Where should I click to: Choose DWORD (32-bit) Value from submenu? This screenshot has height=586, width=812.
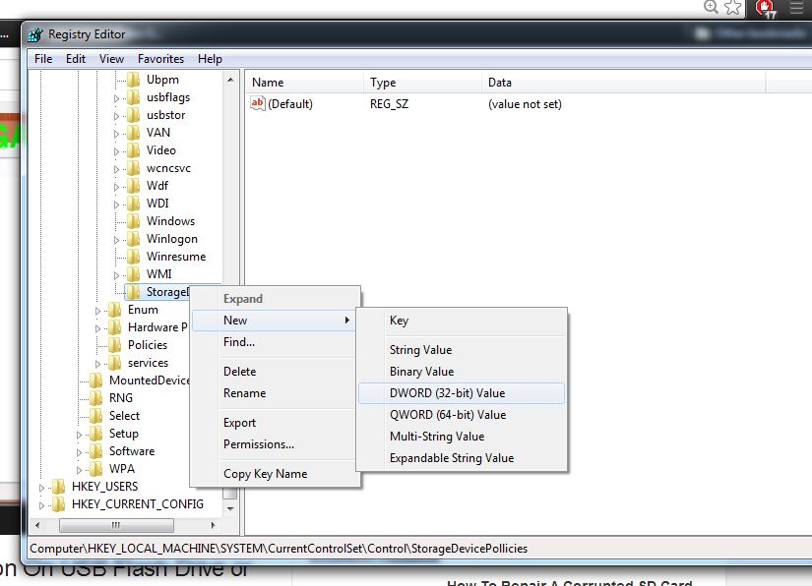tap(462, 393)
